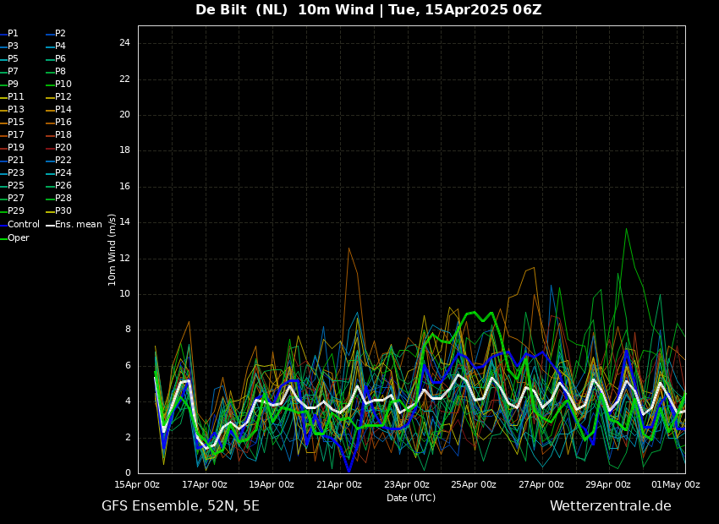Click the white line swatch beside Ens. mean
Screen dimensions: 719x524
pyautogui.click(x=49, y=225)
